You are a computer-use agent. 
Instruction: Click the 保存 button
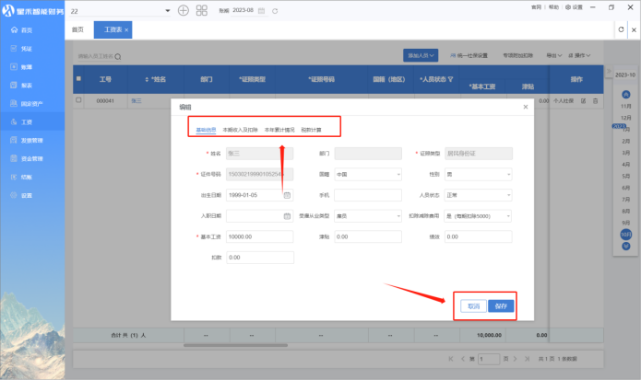pos(501,305)
